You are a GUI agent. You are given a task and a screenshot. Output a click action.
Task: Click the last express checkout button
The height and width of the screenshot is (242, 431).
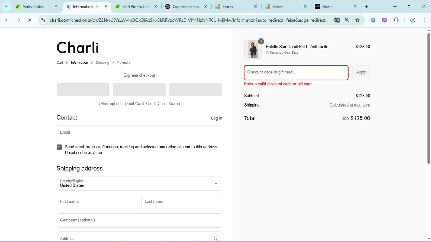[x=195, y=89]
